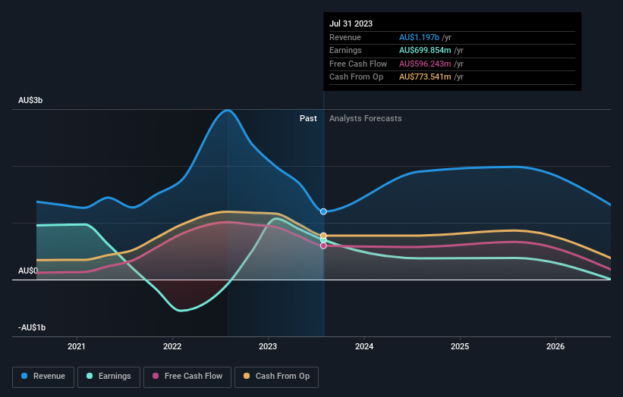Toggle the Revenue legend series
The image size is (623, 397).
click(x=43, y=377)
